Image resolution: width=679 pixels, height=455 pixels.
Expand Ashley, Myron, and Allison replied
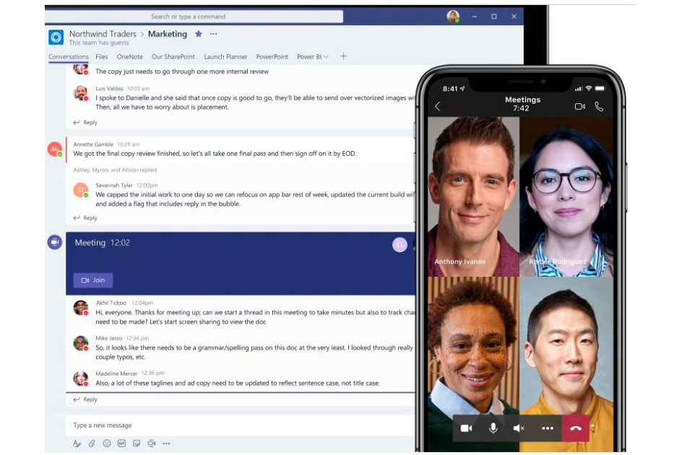[115, 170]
